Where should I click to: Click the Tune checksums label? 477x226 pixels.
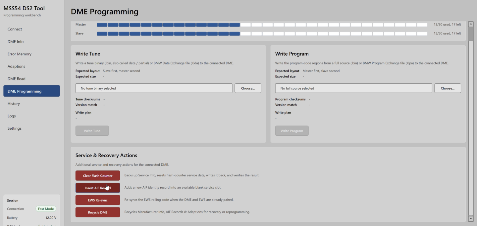(88, 99)
